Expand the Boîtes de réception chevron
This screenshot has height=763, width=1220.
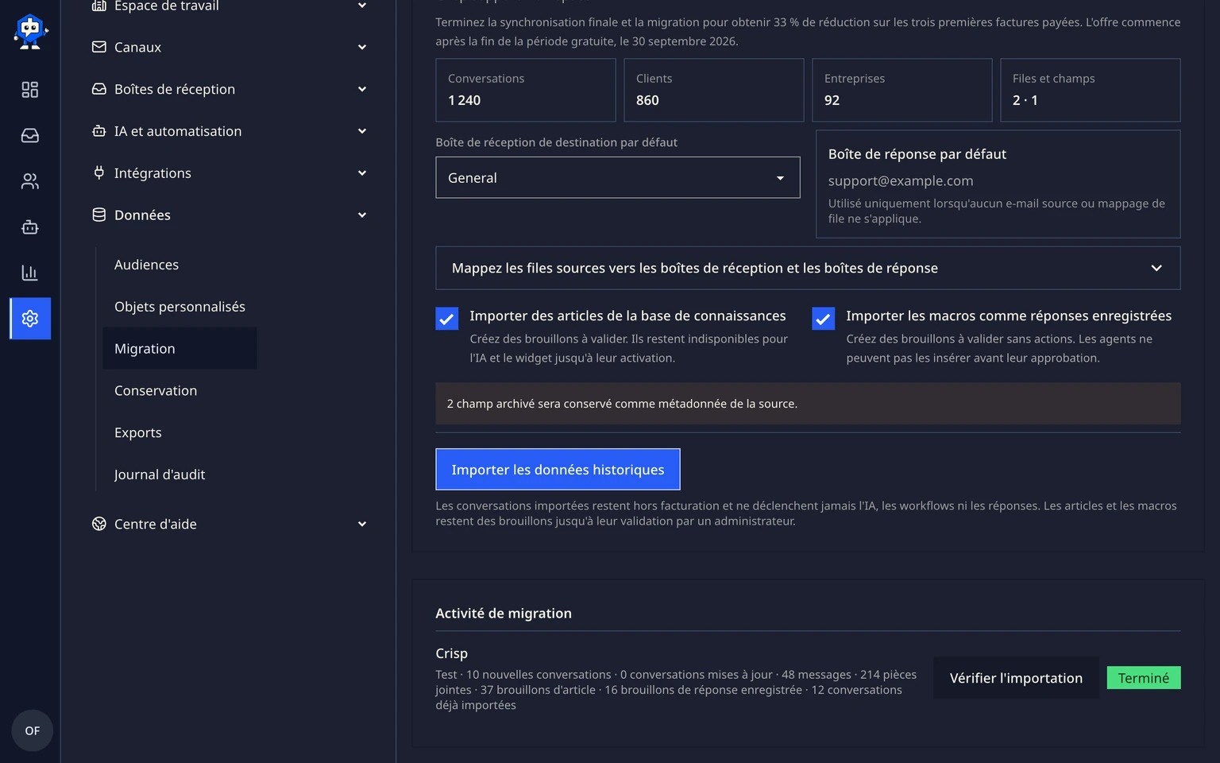pos(362,89)
